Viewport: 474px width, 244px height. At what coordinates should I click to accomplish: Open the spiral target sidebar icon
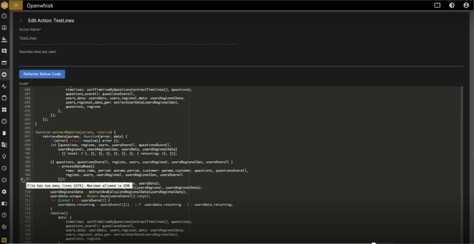click(4, 227)
